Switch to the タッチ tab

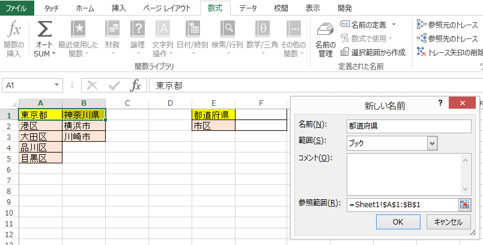point(51,8)
